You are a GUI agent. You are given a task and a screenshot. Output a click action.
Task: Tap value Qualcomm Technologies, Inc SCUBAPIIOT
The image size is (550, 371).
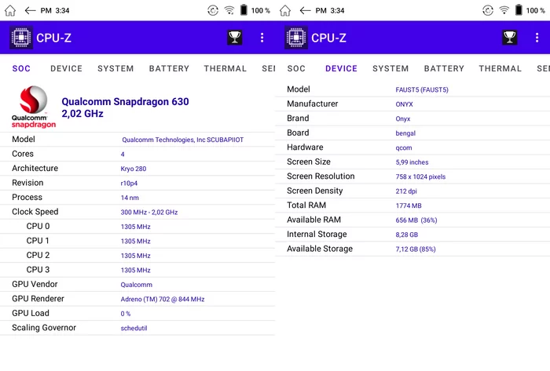183,140
